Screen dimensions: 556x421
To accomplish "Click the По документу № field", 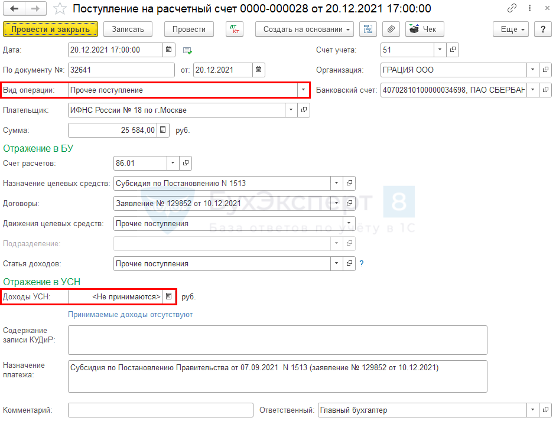I will [121, 70].
